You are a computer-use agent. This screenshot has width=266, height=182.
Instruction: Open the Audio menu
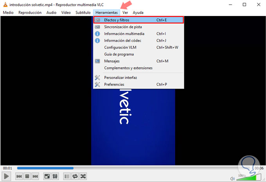point(51,13)
